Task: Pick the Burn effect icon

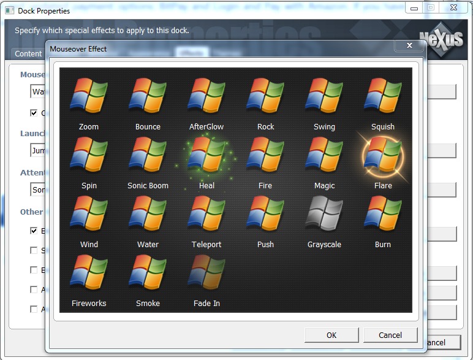Action: (383, 213)
